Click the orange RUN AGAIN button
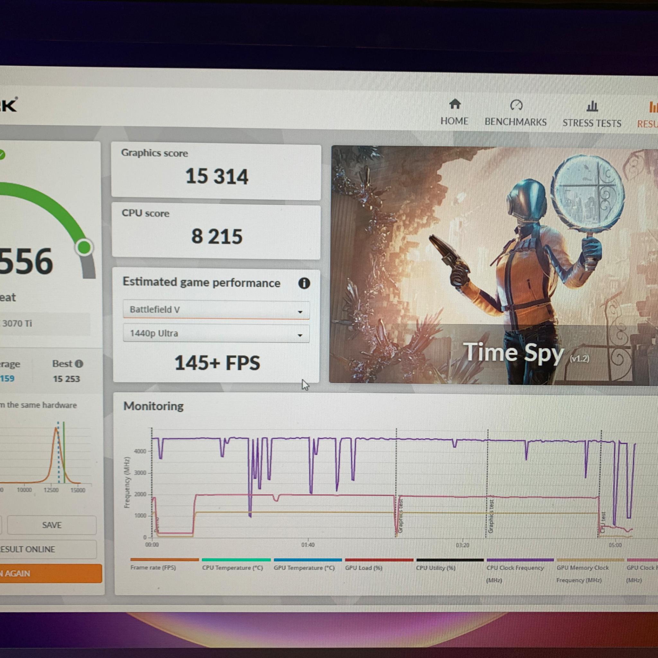The height and width of the screenshot is (658, 658). pyautogui.click(x=51, y=573)
